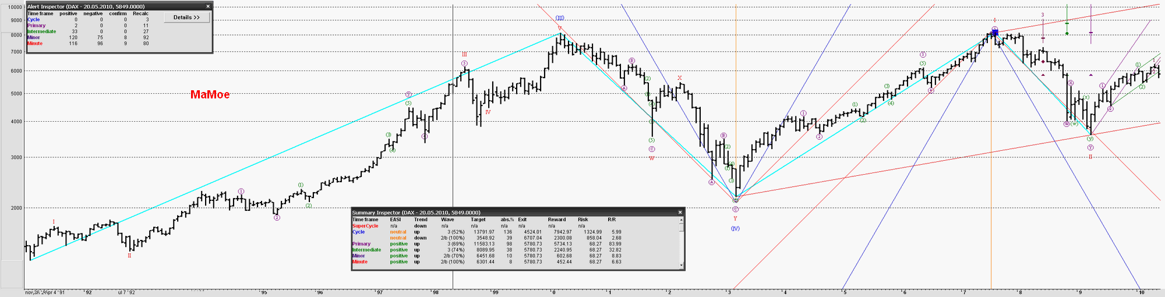Click the Exit column header

pyautogui.click(x=523, y=220)
